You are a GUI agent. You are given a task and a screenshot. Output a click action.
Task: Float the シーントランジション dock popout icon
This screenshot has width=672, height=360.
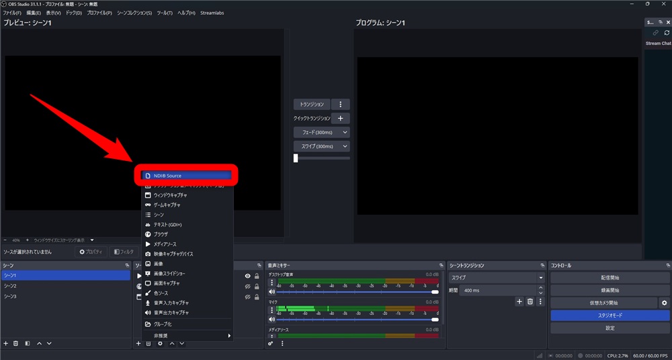coord(542,265)
